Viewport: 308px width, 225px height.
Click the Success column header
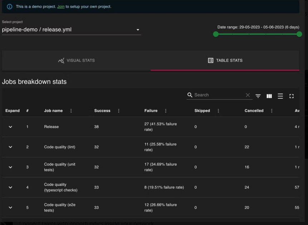pos(102,111)
